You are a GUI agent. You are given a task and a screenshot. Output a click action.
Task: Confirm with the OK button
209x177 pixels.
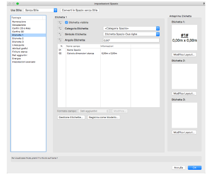point(194,167)
